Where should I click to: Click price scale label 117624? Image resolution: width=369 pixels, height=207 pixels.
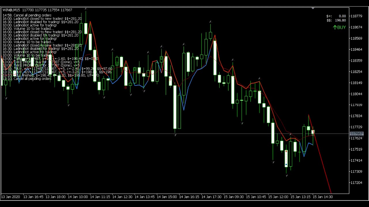coord(357,138)
